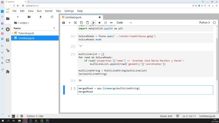Click in the mergedRoad linemerge cell
Viewport: 219px width, 123px height.
[x=145, y=90]
